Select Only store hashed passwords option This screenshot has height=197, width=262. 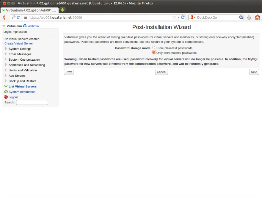tap(154, 52)
